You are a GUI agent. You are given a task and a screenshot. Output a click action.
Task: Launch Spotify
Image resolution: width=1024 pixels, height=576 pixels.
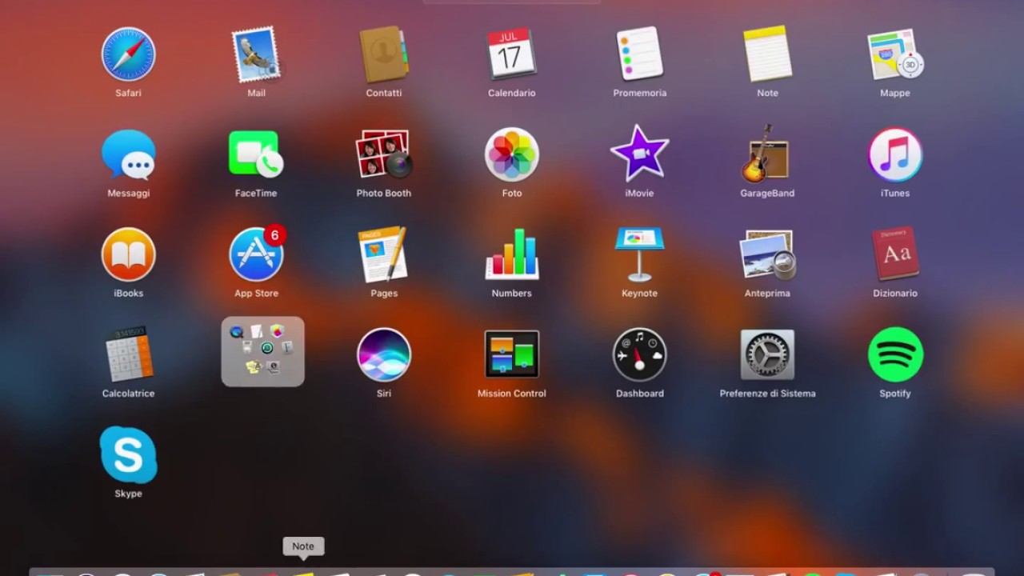[x=895, y=354]
